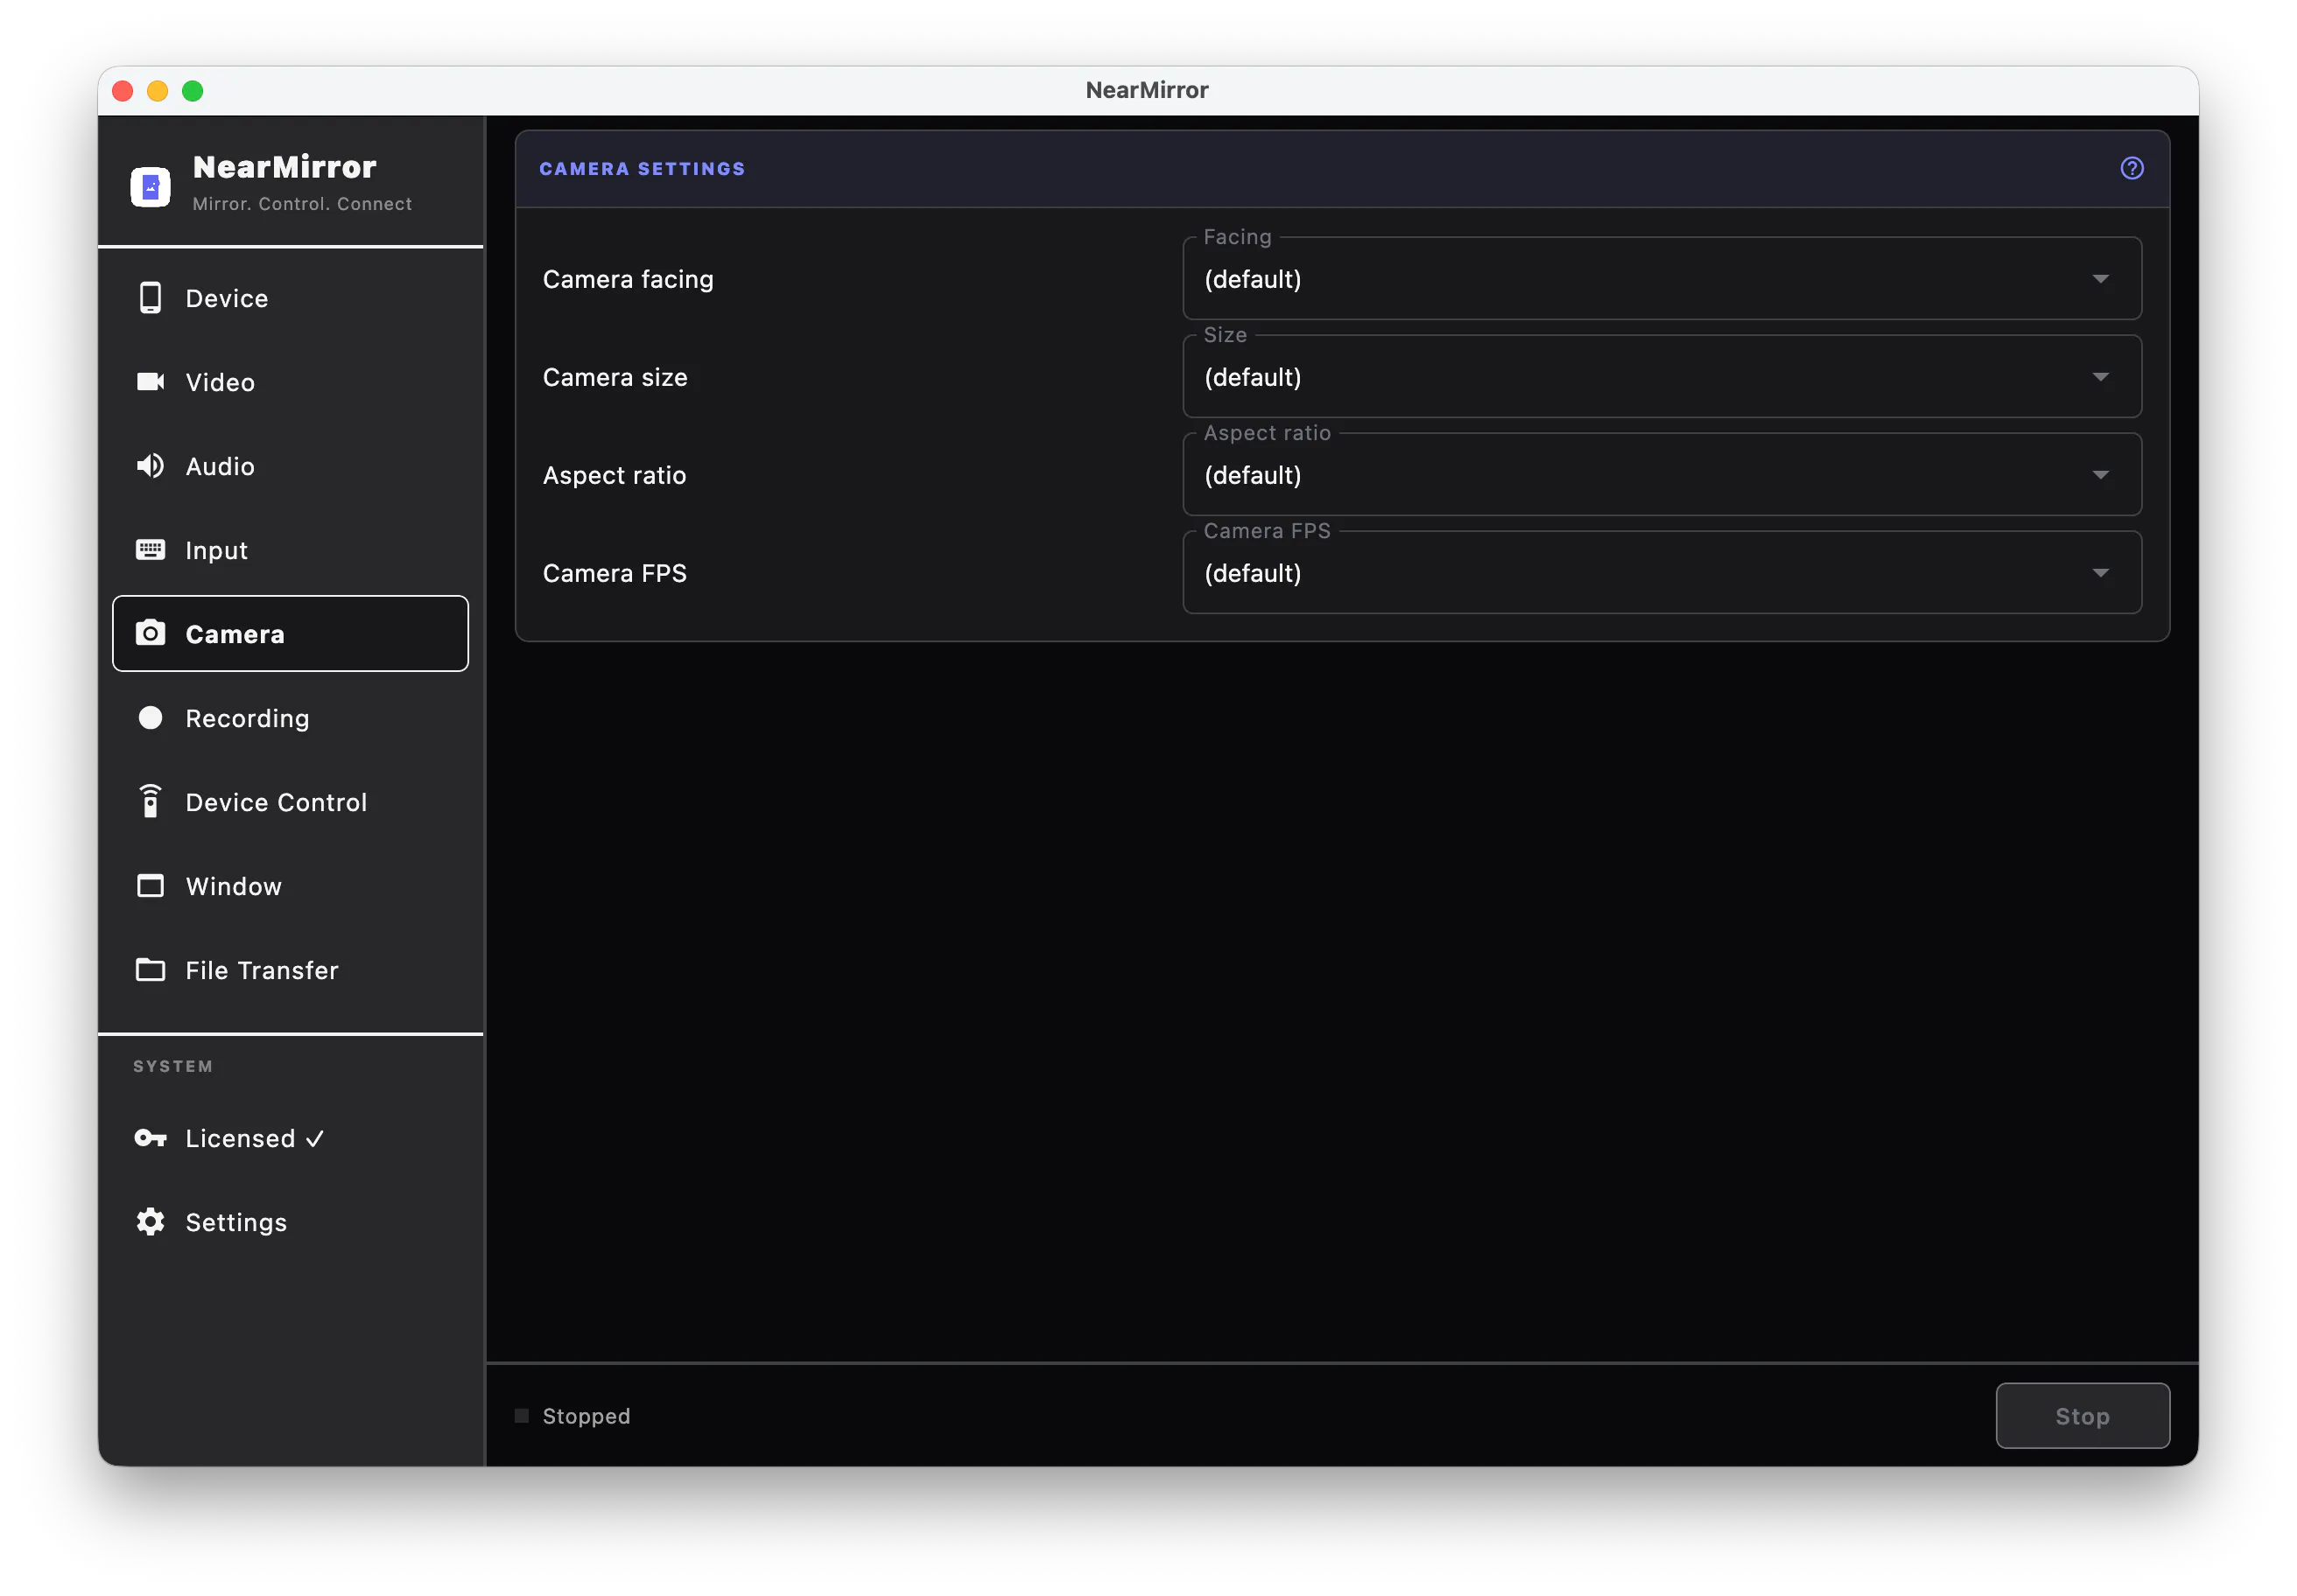
Task: Go to File Transfer section
Action: click(290, 970)
